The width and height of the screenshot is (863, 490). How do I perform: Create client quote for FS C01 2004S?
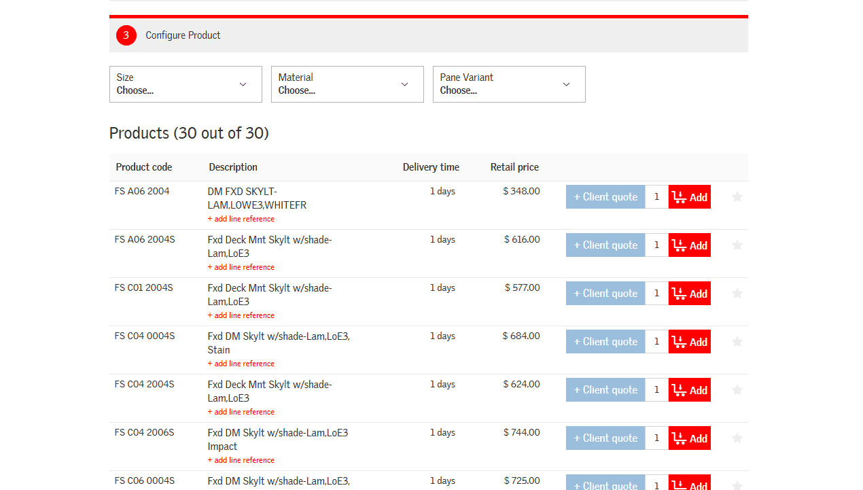pos(605,294)
